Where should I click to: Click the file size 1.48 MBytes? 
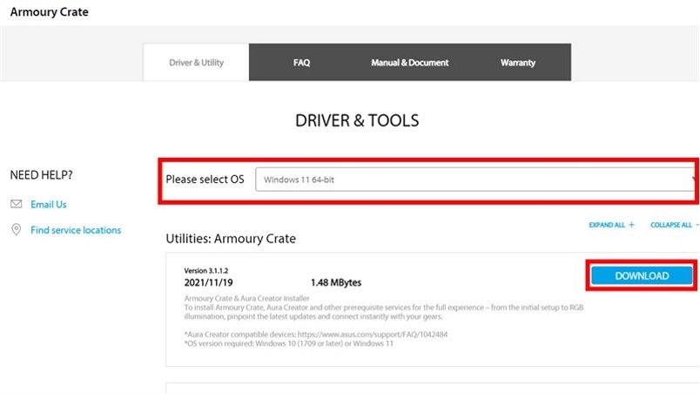point(336,282)
